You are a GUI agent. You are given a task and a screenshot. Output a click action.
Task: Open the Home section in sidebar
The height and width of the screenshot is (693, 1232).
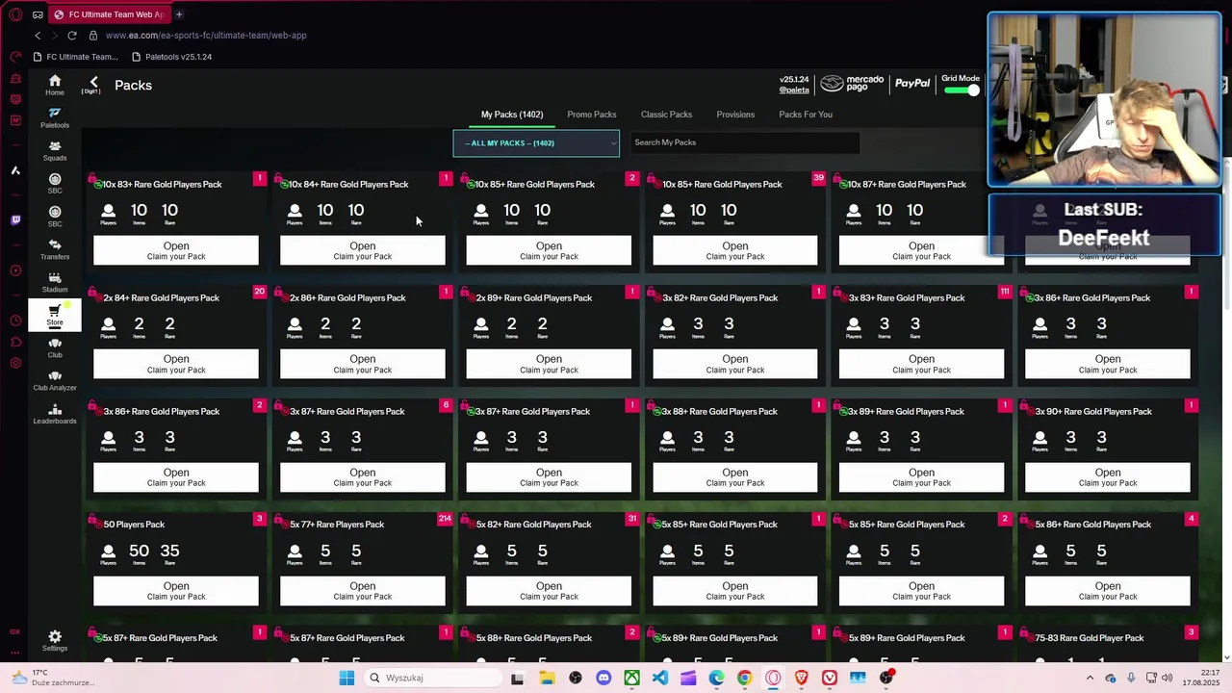[x=55, y=85]
